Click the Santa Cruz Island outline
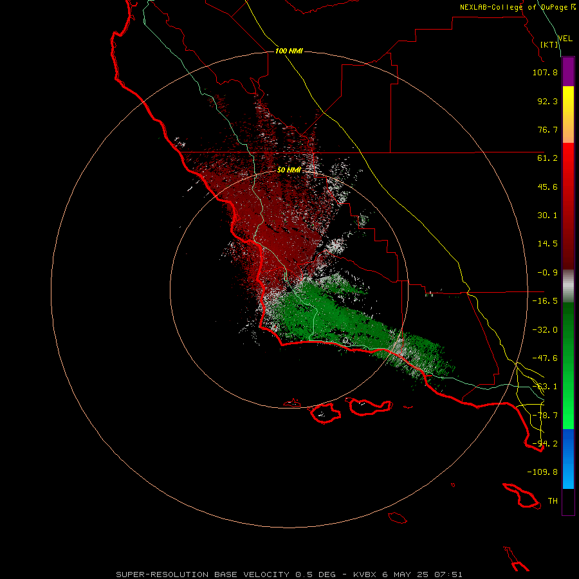Viewport: 579px width, 579px height. point(371,407)
